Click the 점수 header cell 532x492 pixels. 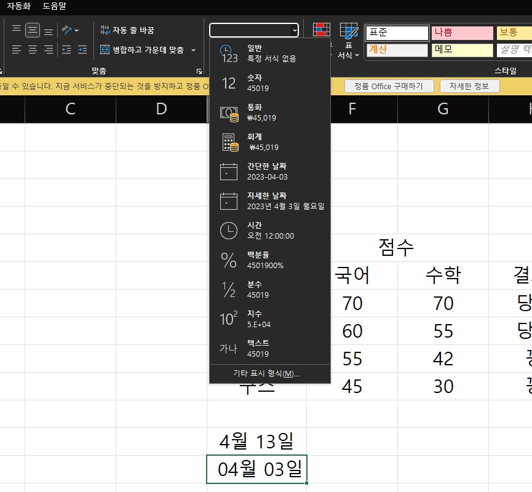tap(396, 247)
